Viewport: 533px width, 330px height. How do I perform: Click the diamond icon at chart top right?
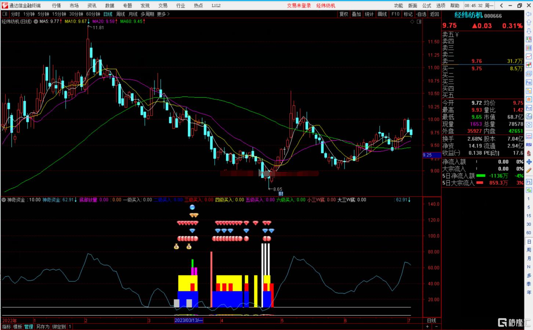click(412, 22)
